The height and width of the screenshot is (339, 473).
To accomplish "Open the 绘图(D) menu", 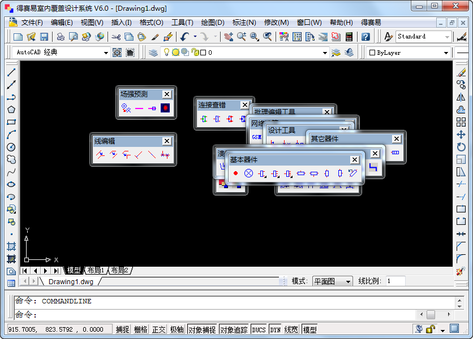I will 213,23.
